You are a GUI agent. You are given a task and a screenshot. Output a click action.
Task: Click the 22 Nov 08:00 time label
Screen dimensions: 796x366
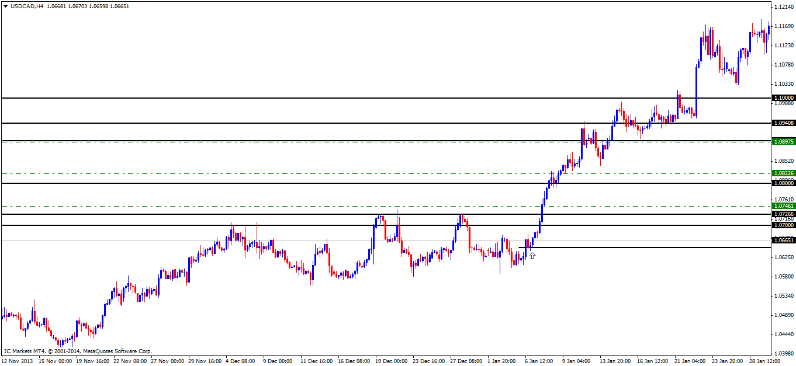point(129,361)
